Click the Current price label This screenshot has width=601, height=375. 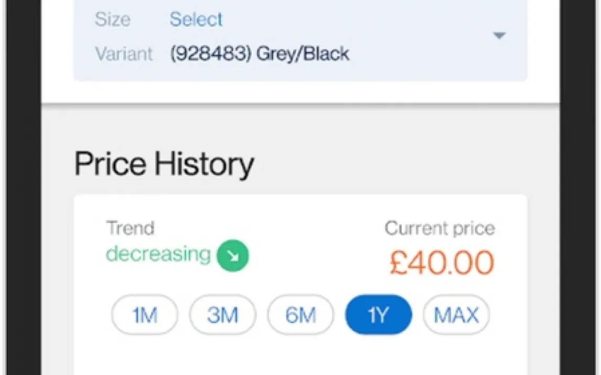point(439,228)
